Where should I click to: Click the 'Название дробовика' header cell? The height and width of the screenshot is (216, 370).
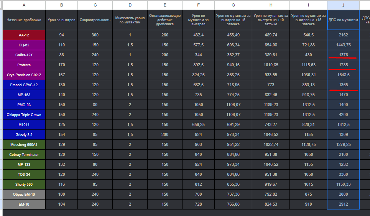click(24, 20)
